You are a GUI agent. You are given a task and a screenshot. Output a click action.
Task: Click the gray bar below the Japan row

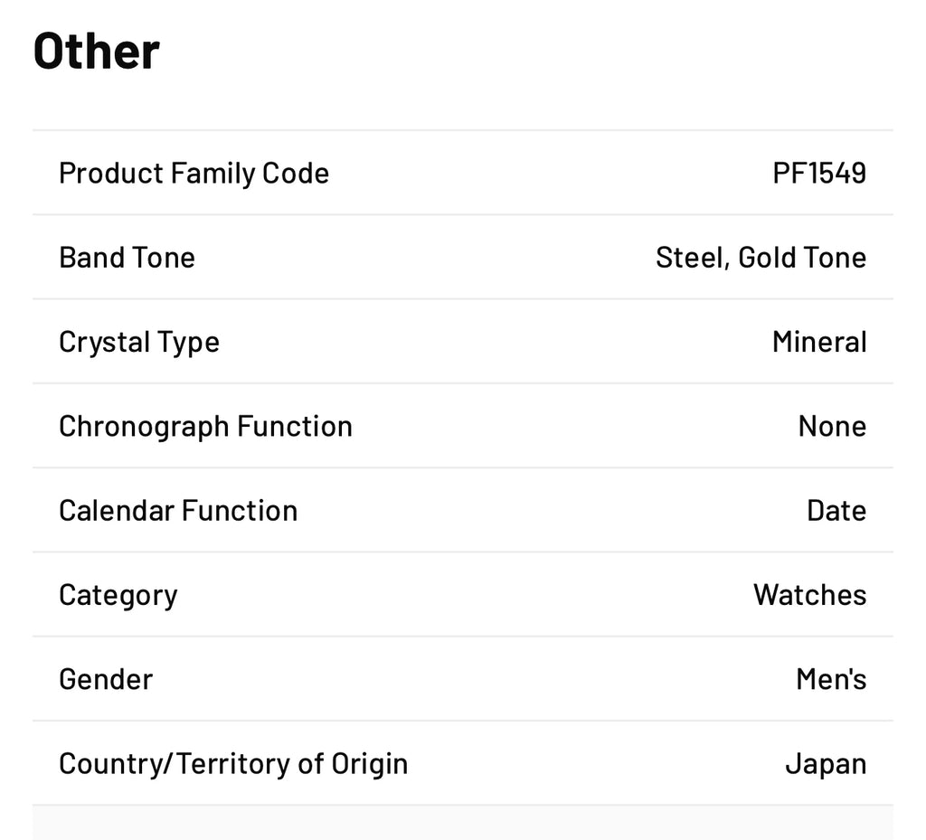[x=462, y=824]
